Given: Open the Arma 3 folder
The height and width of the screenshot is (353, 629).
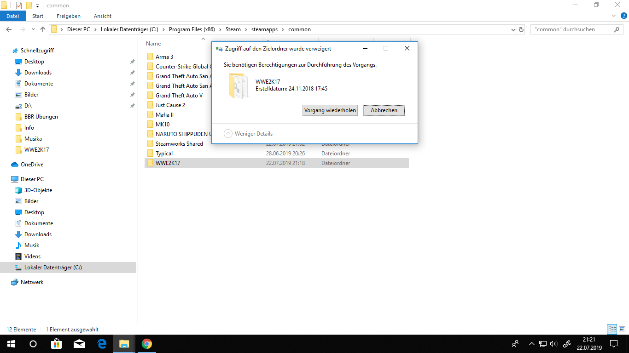Looking at the screenshot, I should (x=164, y=57).
